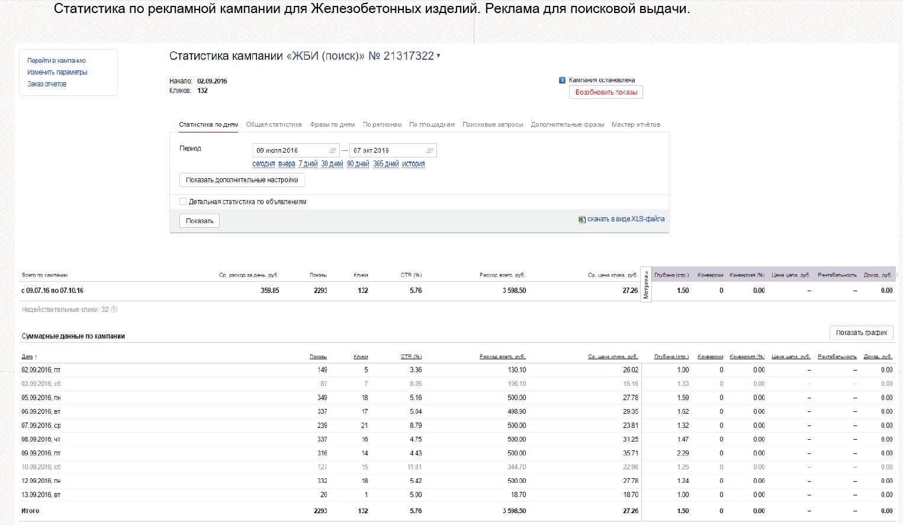Click the история period shortcut
Image resolution: width=903 pixels, height=525 pixels.
[413, 164]
